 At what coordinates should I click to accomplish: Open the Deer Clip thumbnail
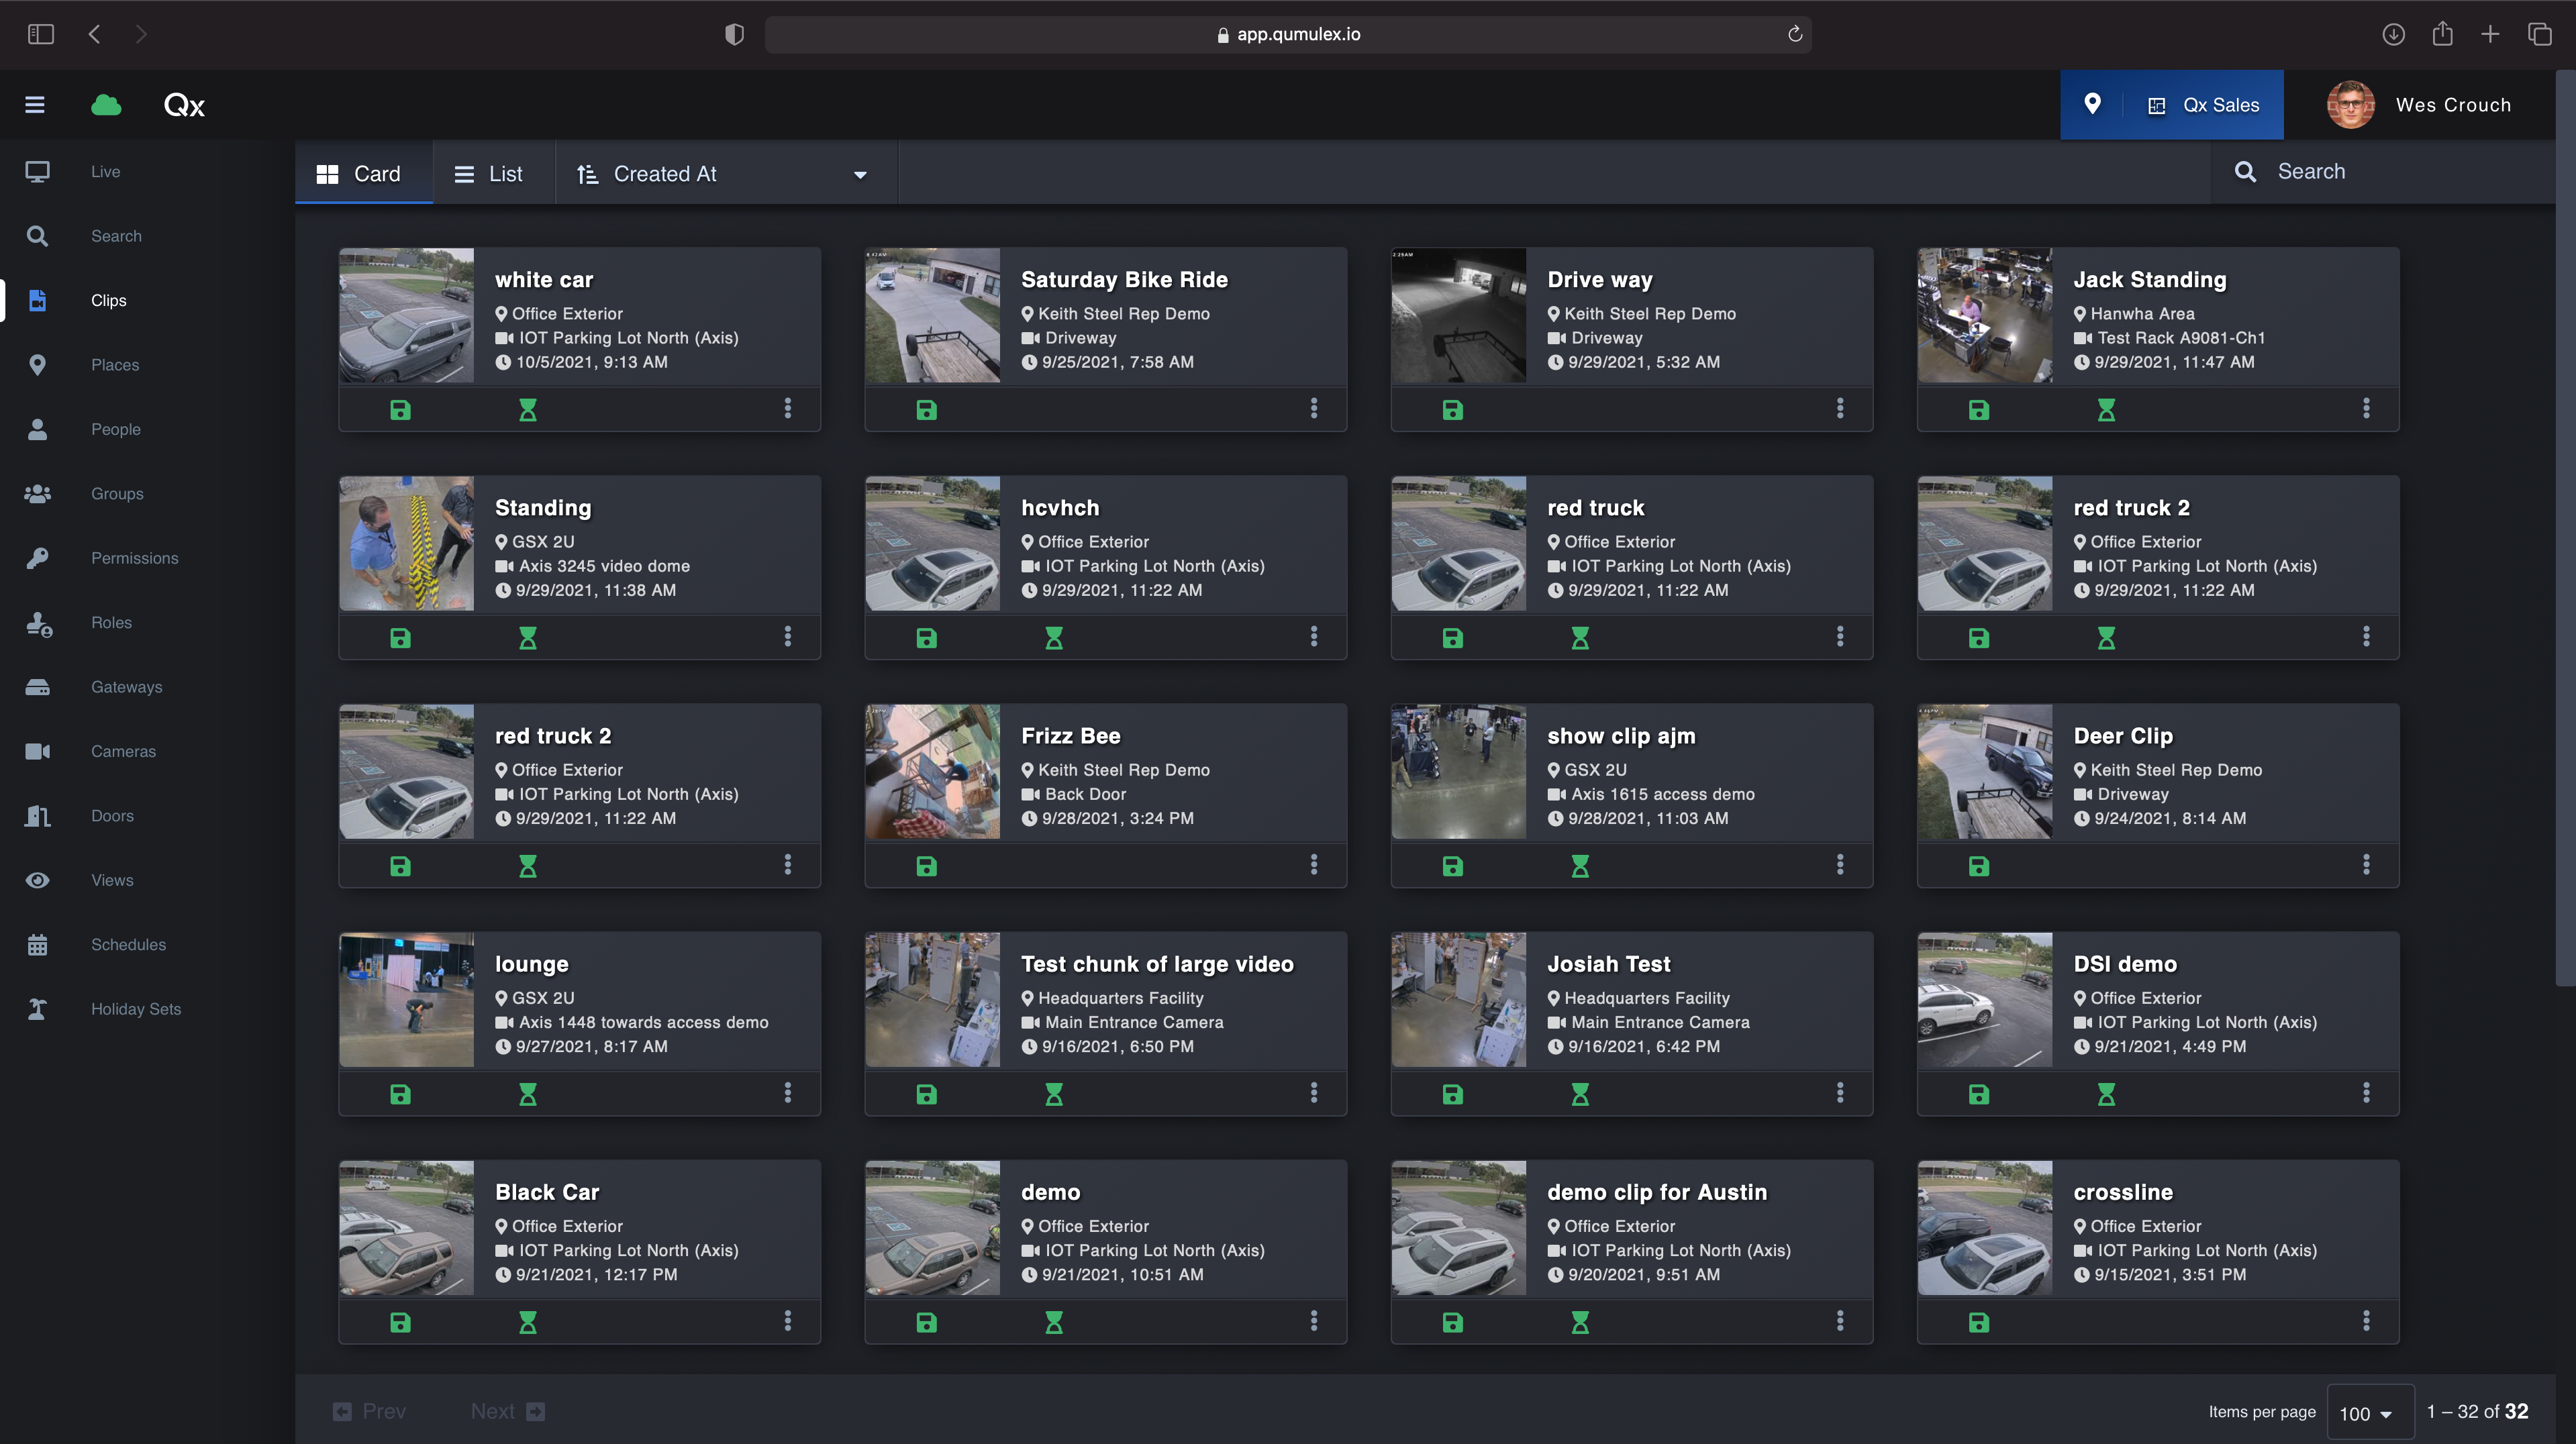click(x=1984, y=771)
